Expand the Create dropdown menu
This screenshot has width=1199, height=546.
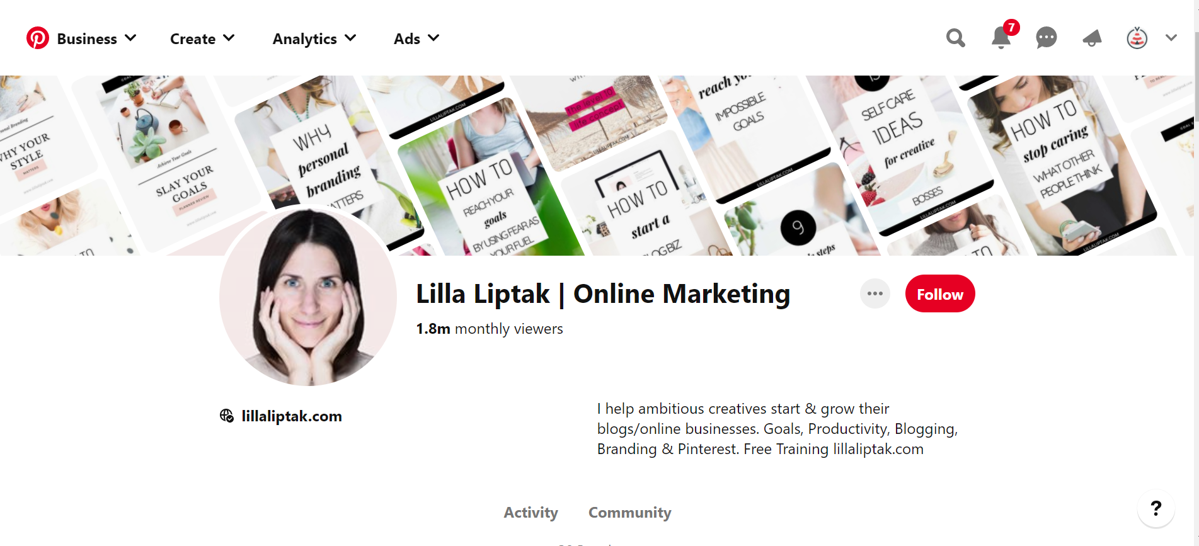202,38
